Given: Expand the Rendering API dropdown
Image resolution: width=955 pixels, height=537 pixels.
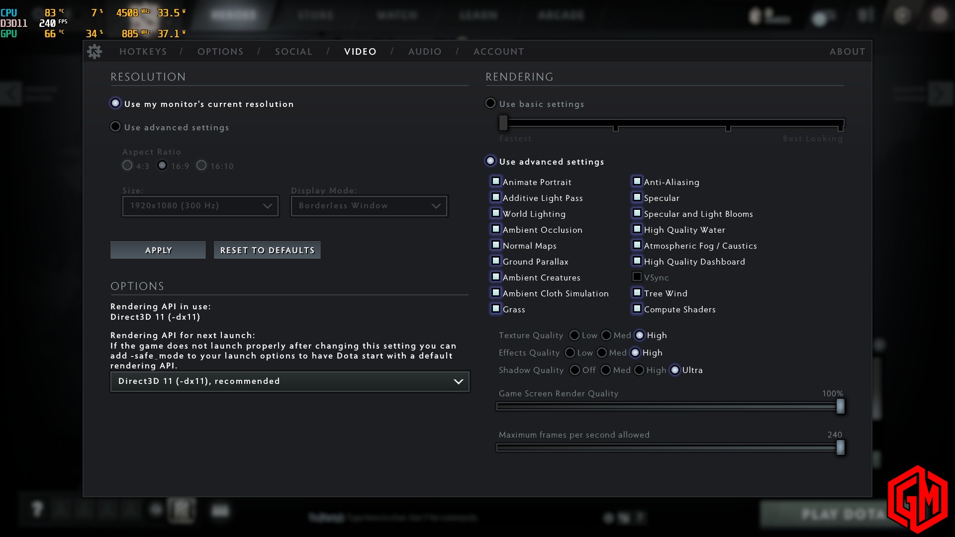Looking at the screenshot, I should point(289,381).
